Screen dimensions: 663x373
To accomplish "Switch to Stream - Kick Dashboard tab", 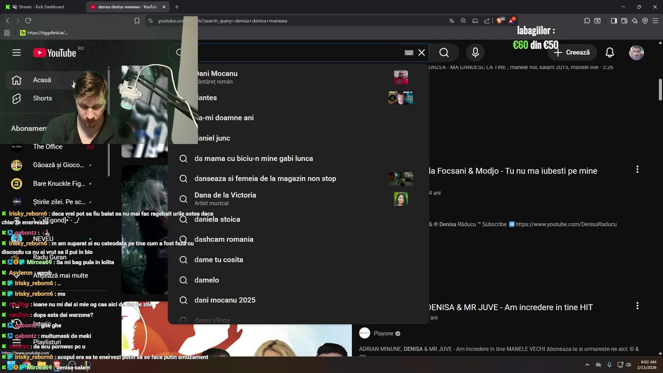I will pyautogui.click(x=42, y=7).
